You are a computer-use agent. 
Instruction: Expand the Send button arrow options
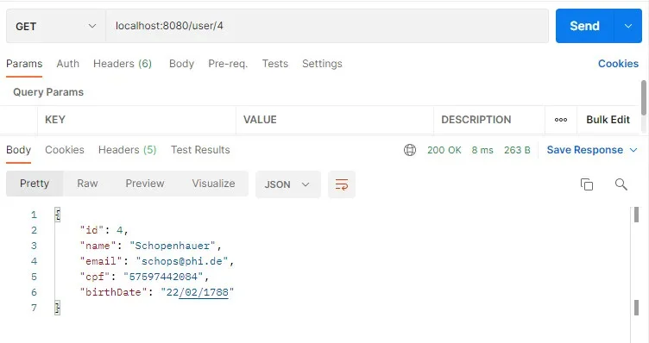pos(628,26)
